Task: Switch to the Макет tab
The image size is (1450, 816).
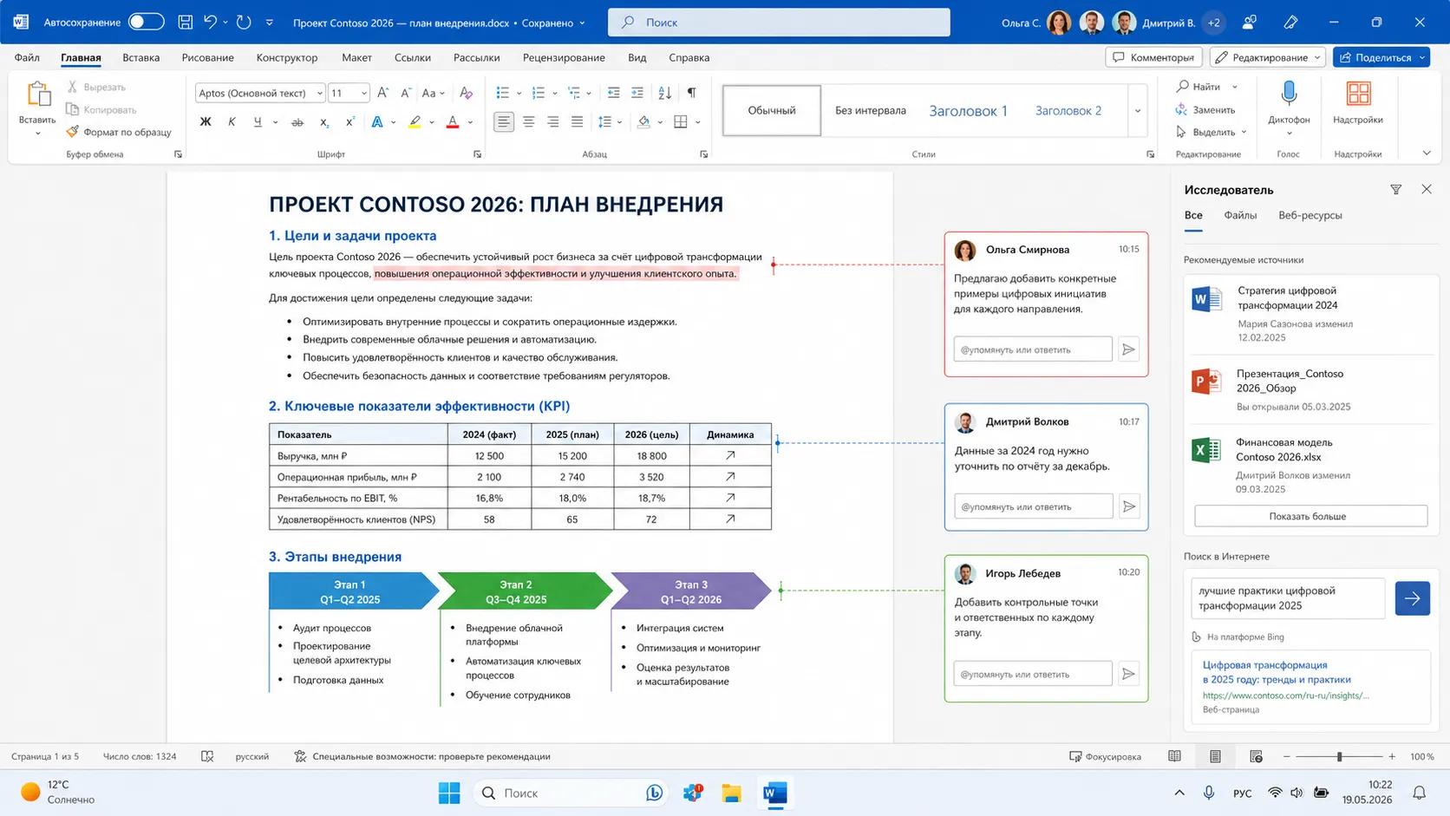Action: click(x=356, y=57)
